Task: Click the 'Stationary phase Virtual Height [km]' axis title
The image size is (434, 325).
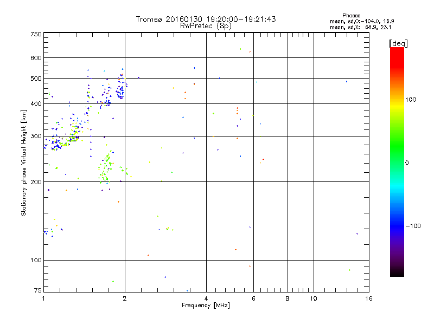Action: point(24,163)
